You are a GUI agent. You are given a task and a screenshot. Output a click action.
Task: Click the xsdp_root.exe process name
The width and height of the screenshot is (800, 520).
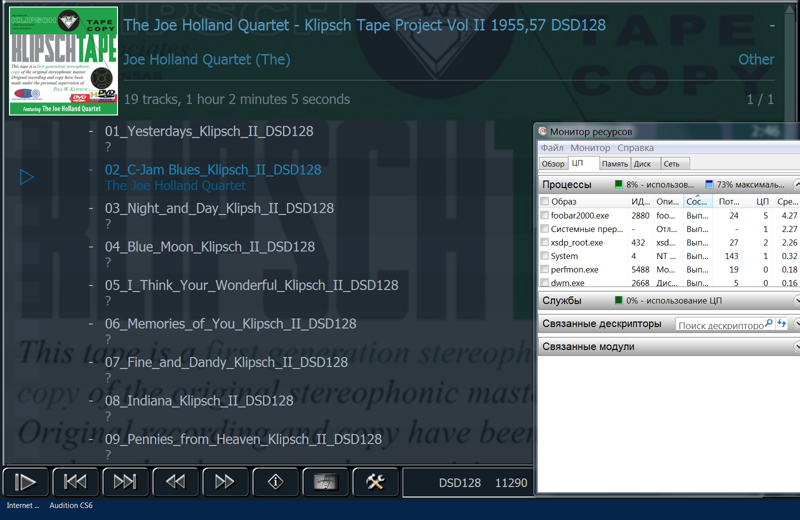(577, 242)
